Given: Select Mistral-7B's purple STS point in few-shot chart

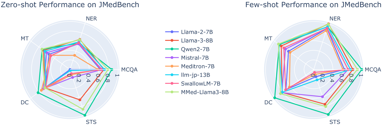Looking at the screenshot, I should (x=322, y=97).
